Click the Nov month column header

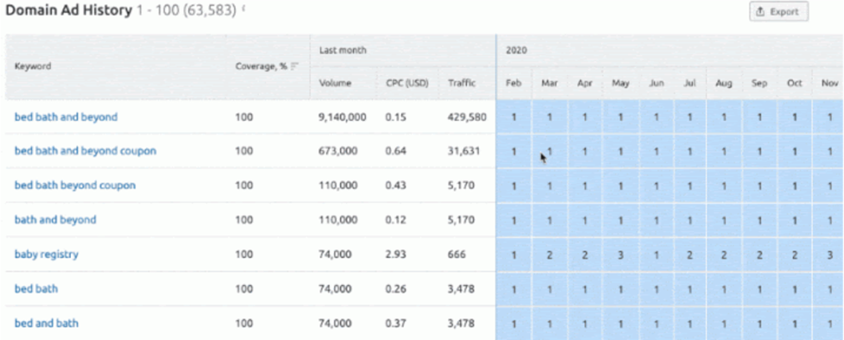(830, 83)
